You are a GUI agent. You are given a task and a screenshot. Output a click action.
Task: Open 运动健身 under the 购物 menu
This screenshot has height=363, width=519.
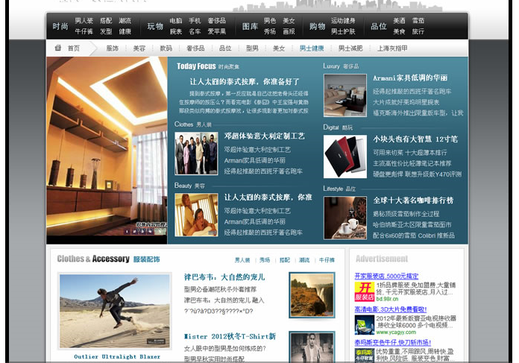tap(343, 21)
